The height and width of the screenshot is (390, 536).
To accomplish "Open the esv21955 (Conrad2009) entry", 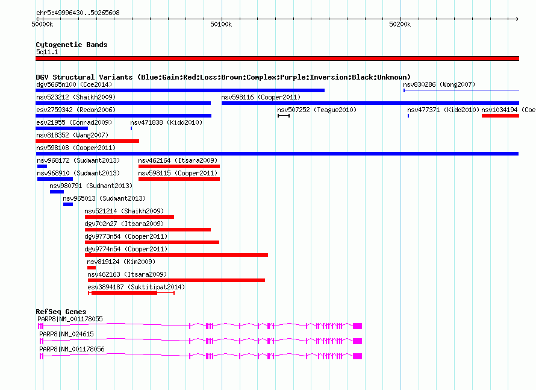I will click(74, 122).
